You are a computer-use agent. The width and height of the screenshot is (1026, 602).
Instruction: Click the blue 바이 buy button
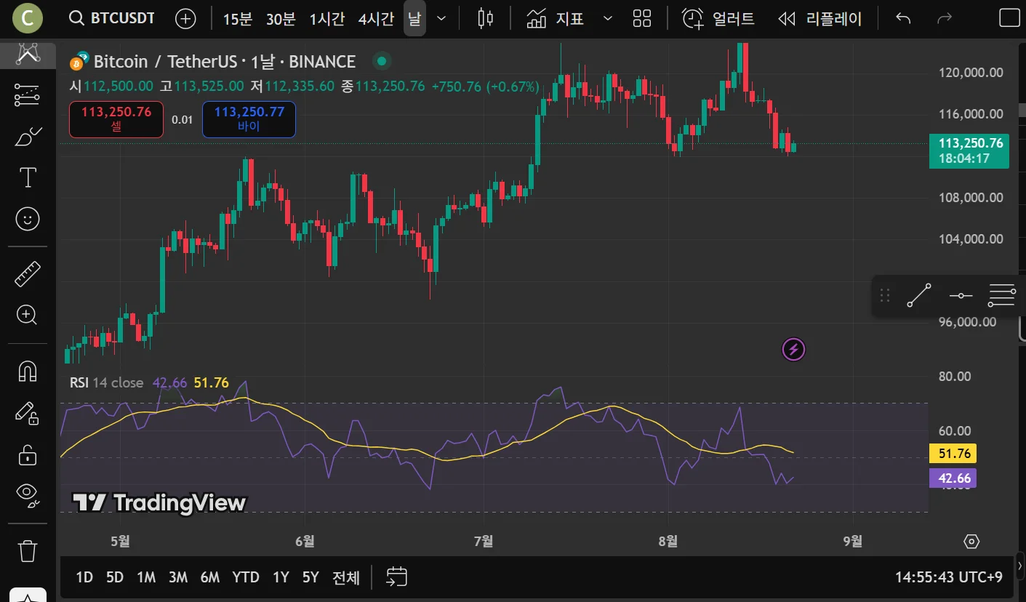pyautogui.click(x=249, y=119)
